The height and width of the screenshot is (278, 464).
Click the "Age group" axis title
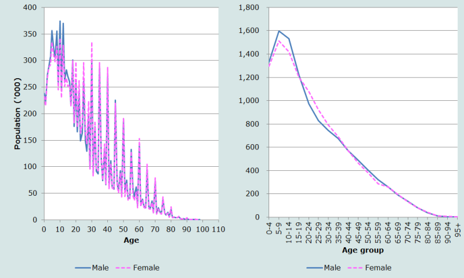(363, 250)
